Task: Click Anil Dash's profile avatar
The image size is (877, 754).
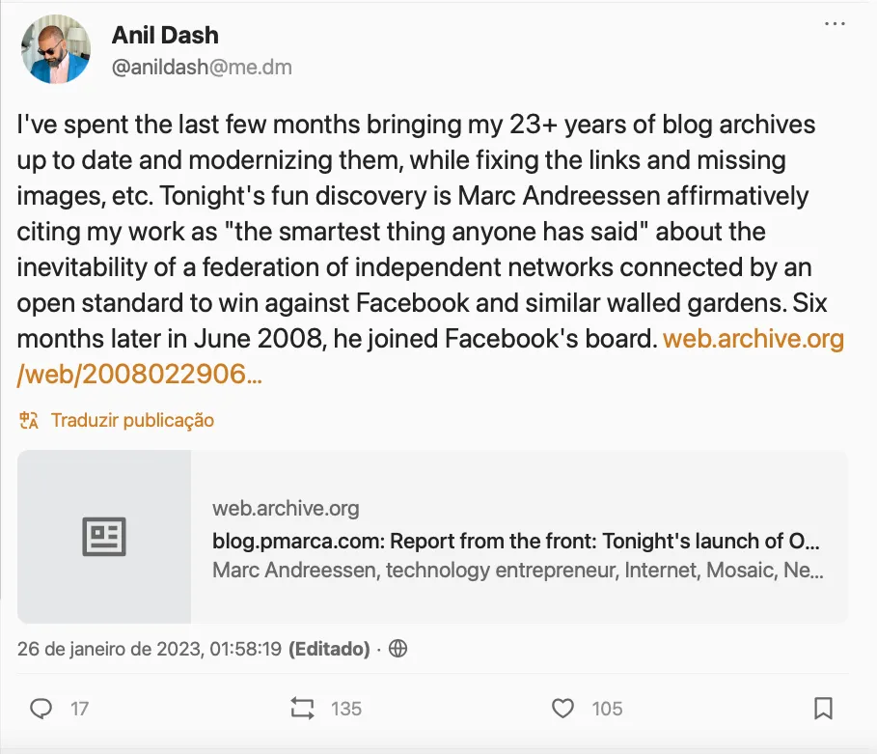Action: [x=55, y=49]
